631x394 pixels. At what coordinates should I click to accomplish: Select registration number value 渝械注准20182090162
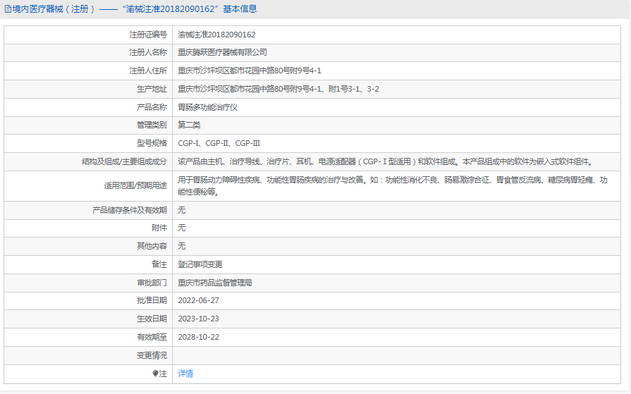[x=216, y=35]
